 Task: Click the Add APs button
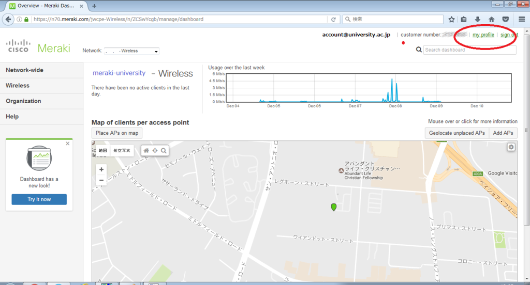click(x=503, y=133)
